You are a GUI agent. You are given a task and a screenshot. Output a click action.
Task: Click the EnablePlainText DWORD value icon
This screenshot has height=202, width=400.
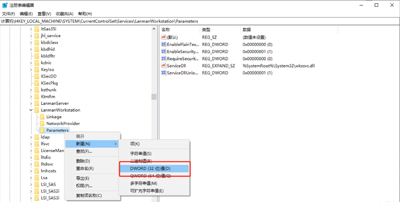click(164, 44)
